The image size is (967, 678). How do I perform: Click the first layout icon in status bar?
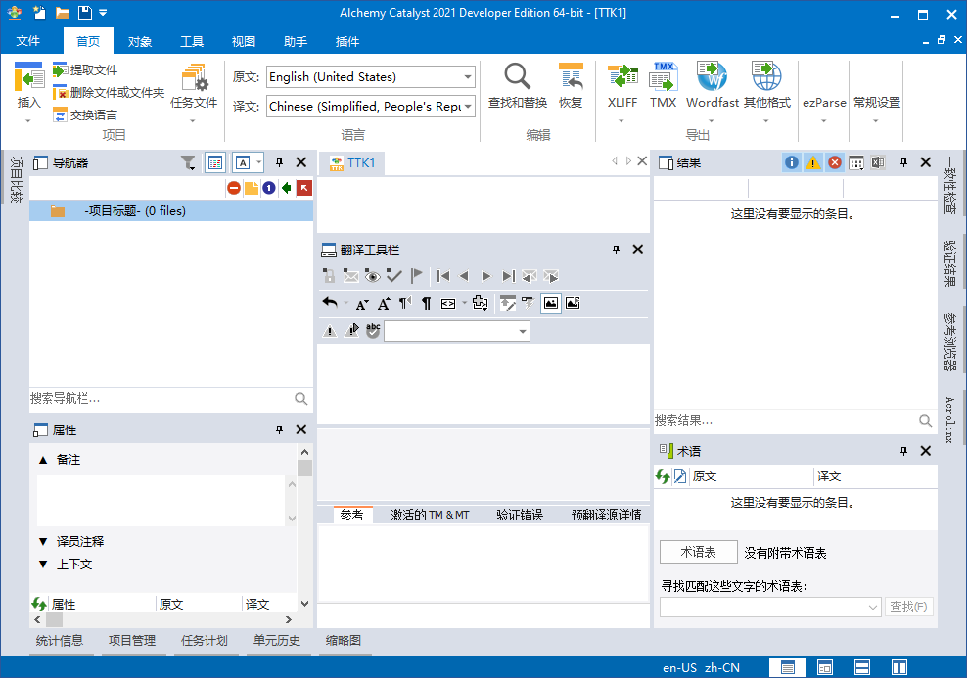click(788, 667)
